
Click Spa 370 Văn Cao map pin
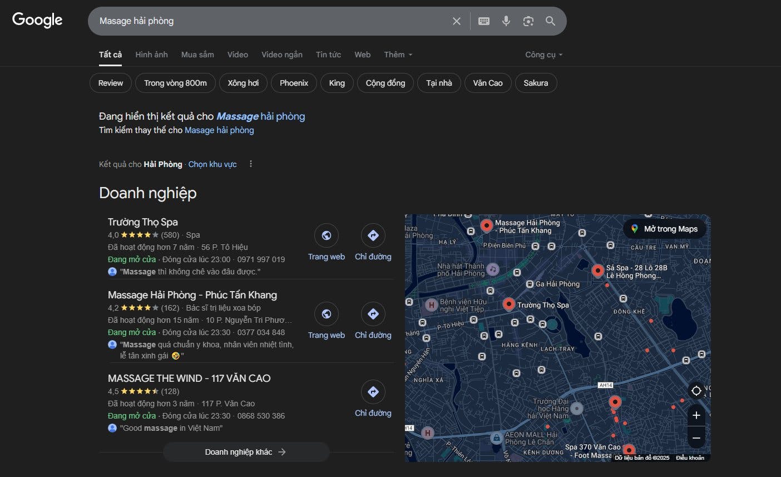click(x=629, y=450)
